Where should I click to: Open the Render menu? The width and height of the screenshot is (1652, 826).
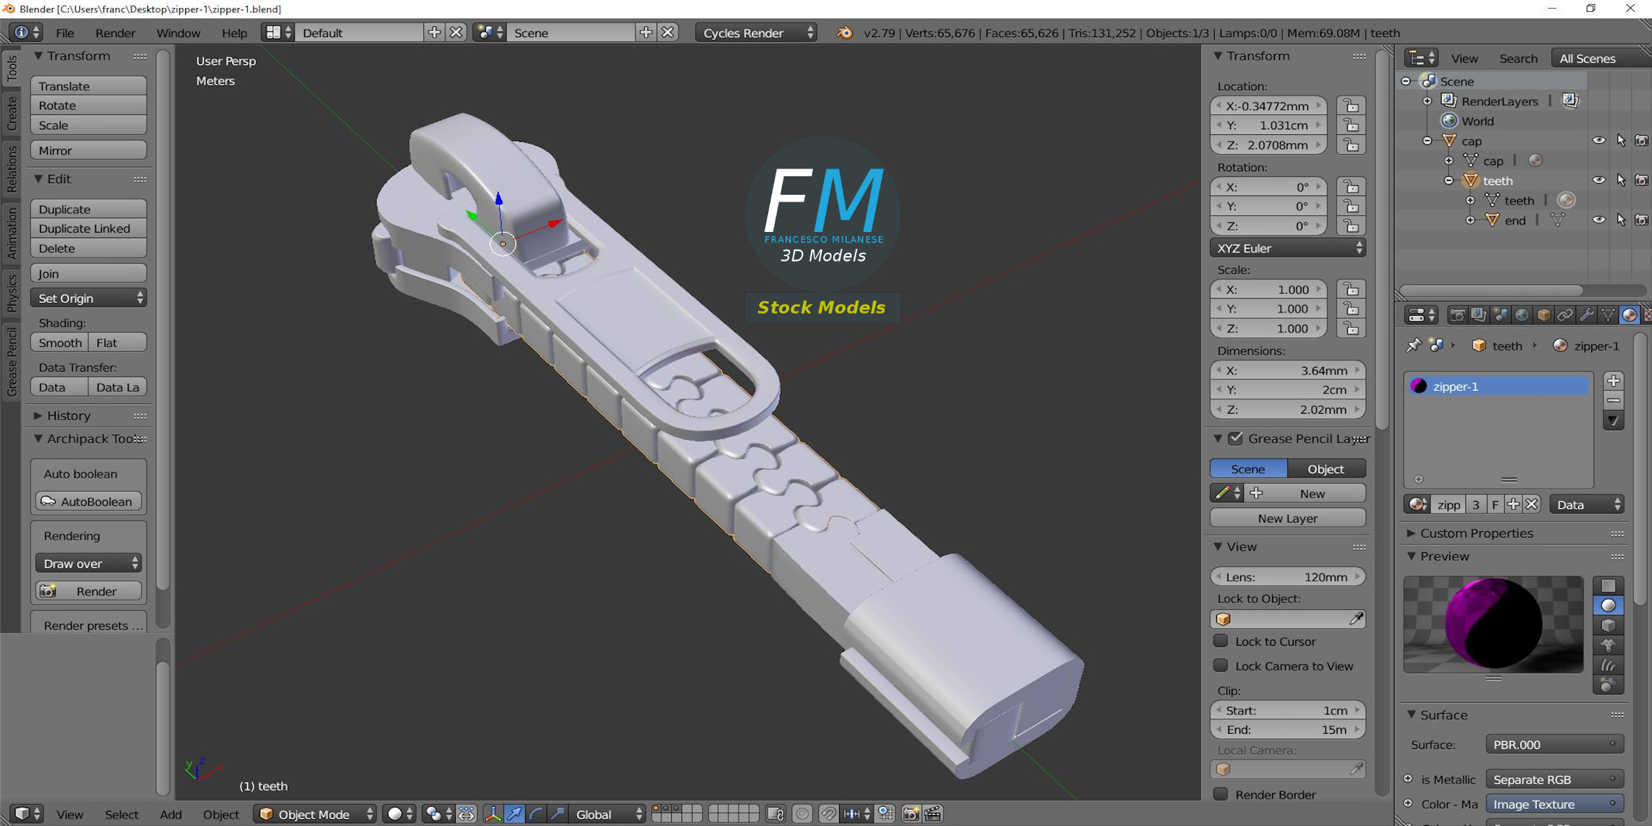pos(115,33)
